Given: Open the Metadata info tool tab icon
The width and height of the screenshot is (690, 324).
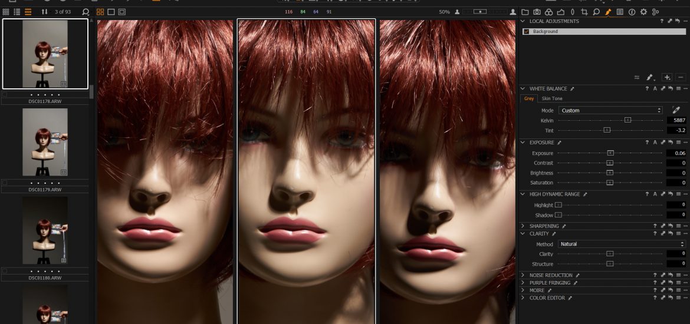Looking at the screenshot, I should [x=632, y=12].
